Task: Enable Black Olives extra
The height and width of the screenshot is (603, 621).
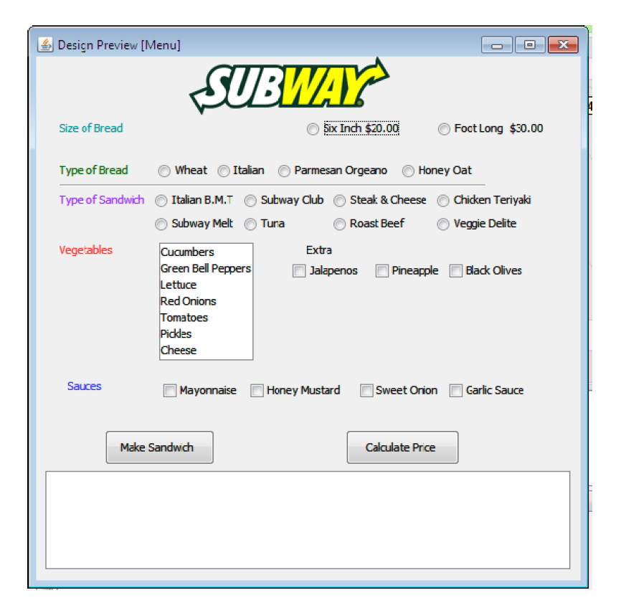Action: tap(456, 271)
